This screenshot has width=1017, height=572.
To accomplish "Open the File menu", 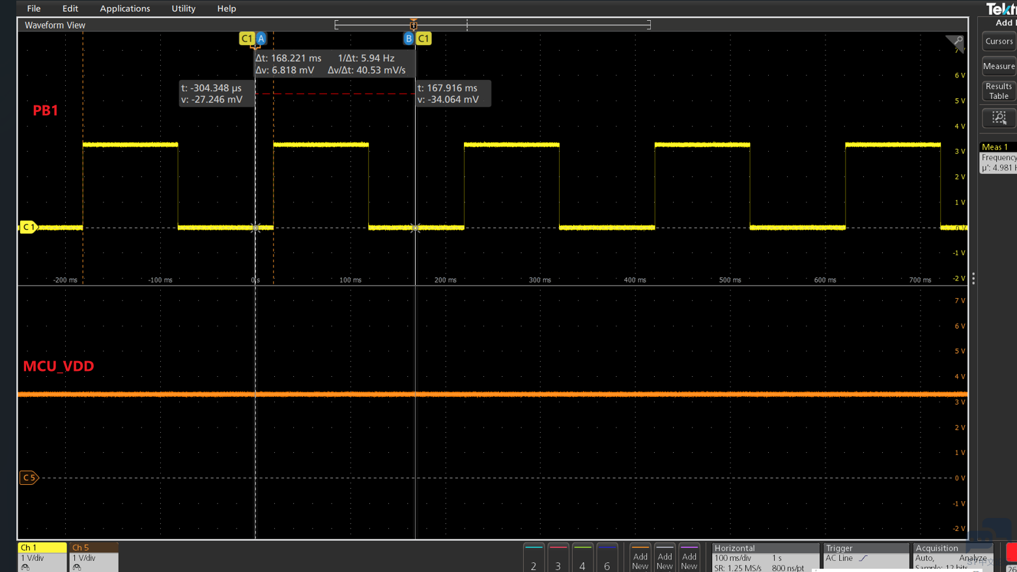I will [34, 8].
